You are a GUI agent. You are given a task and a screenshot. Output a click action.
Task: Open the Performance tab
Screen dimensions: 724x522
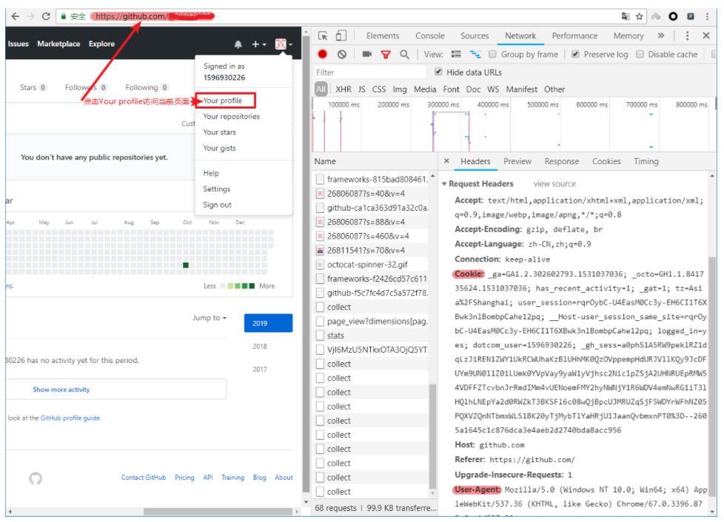(x=574, y=36)
